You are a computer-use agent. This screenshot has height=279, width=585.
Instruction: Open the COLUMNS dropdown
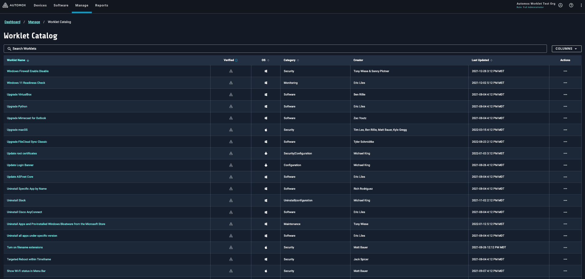[567, 49]
